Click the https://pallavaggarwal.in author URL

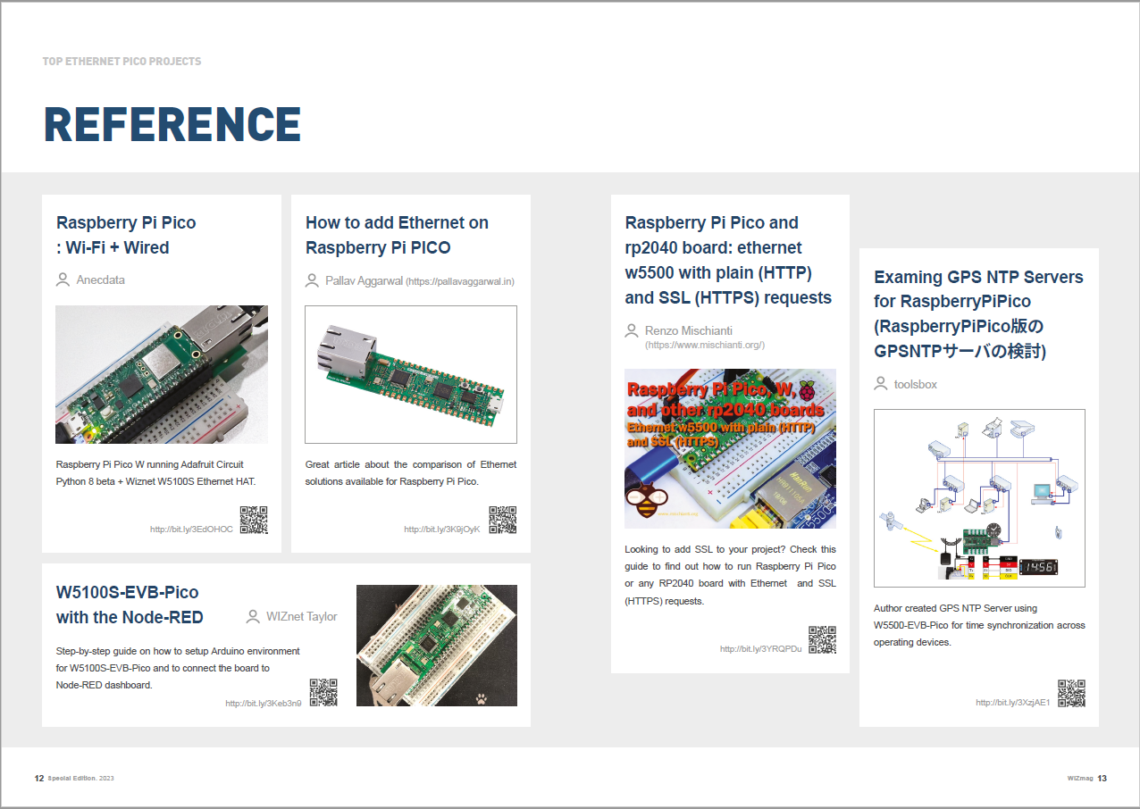click(460, 281)
